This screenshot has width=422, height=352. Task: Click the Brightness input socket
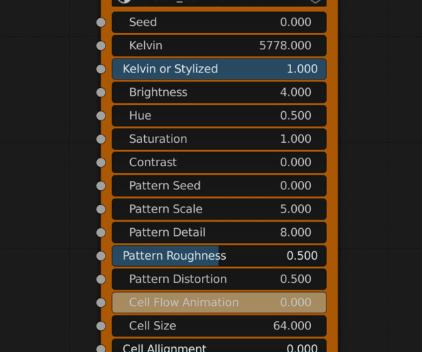click(x=101, y=92)
